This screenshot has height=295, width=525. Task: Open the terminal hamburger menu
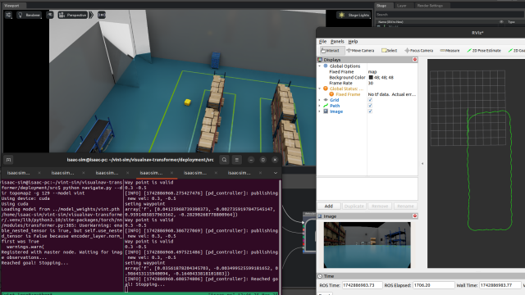point(237,160)
